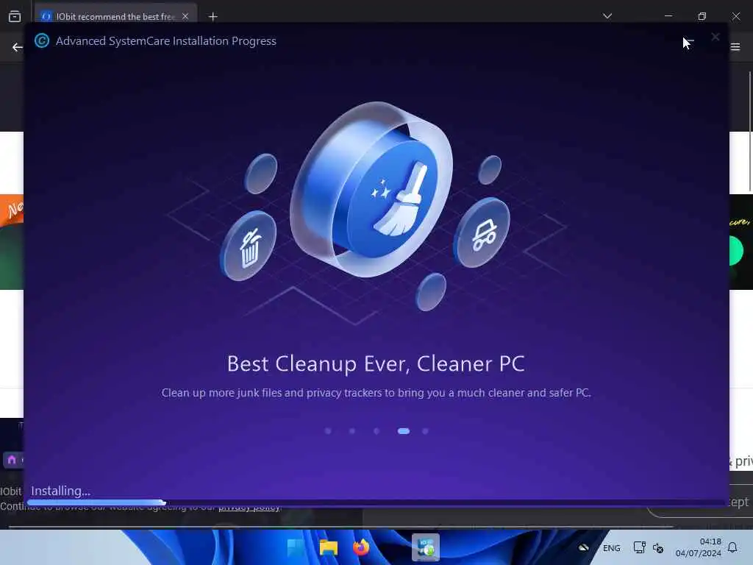Screen dimensions: 753x565
Task: Click the trash bin junk icon
Action: point(249,246)
